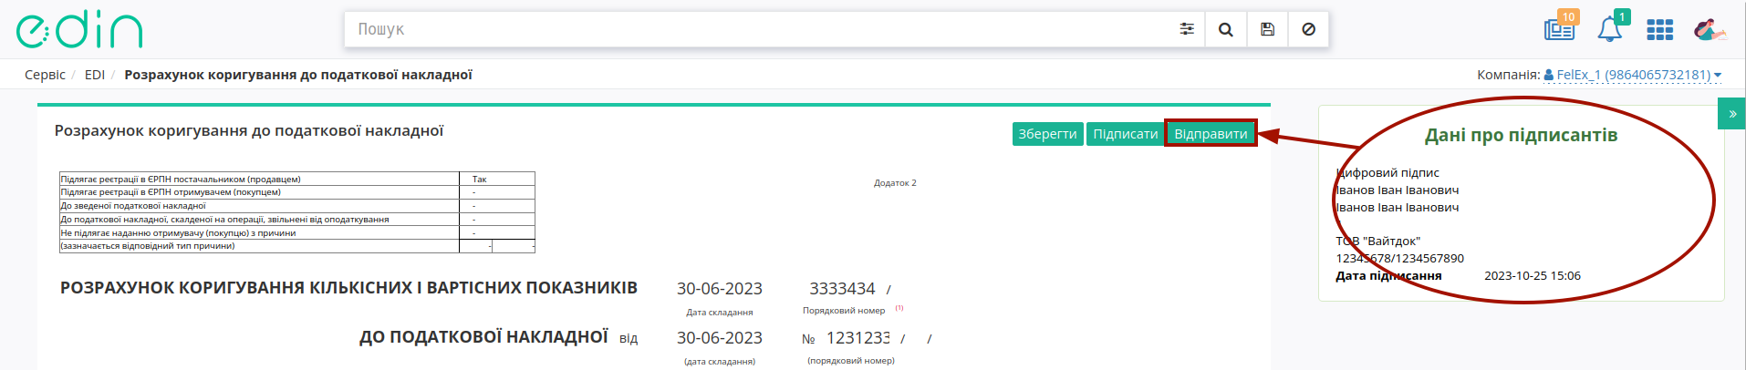
Task: Open the user profile avatar
Action: point(1709,29)
